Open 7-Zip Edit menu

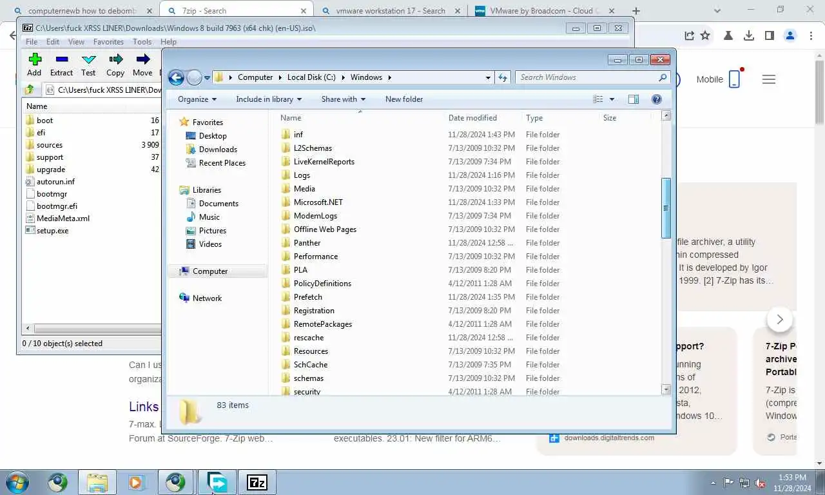(53, 41)
